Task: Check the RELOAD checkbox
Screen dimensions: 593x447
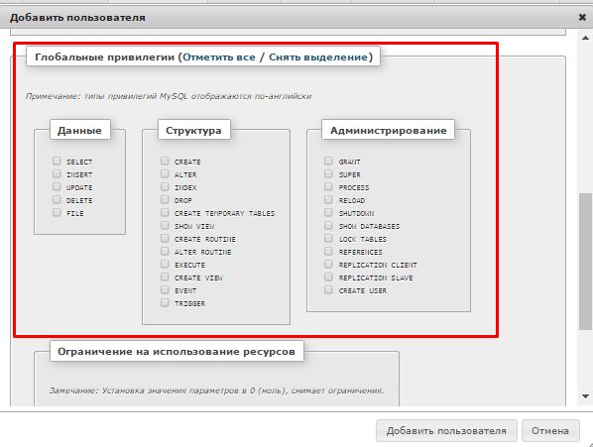Action: coord(328,200)
